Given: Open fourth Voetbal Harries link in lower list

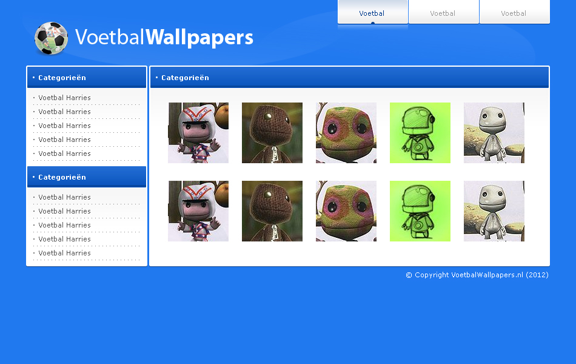Looking at the screenshot, I should pos(65,240).
